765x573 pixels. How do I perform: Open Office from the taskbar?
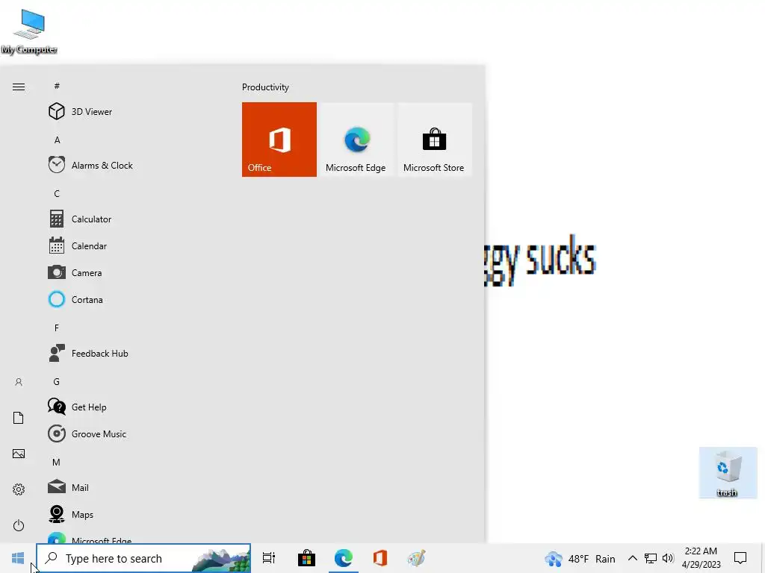380,558
